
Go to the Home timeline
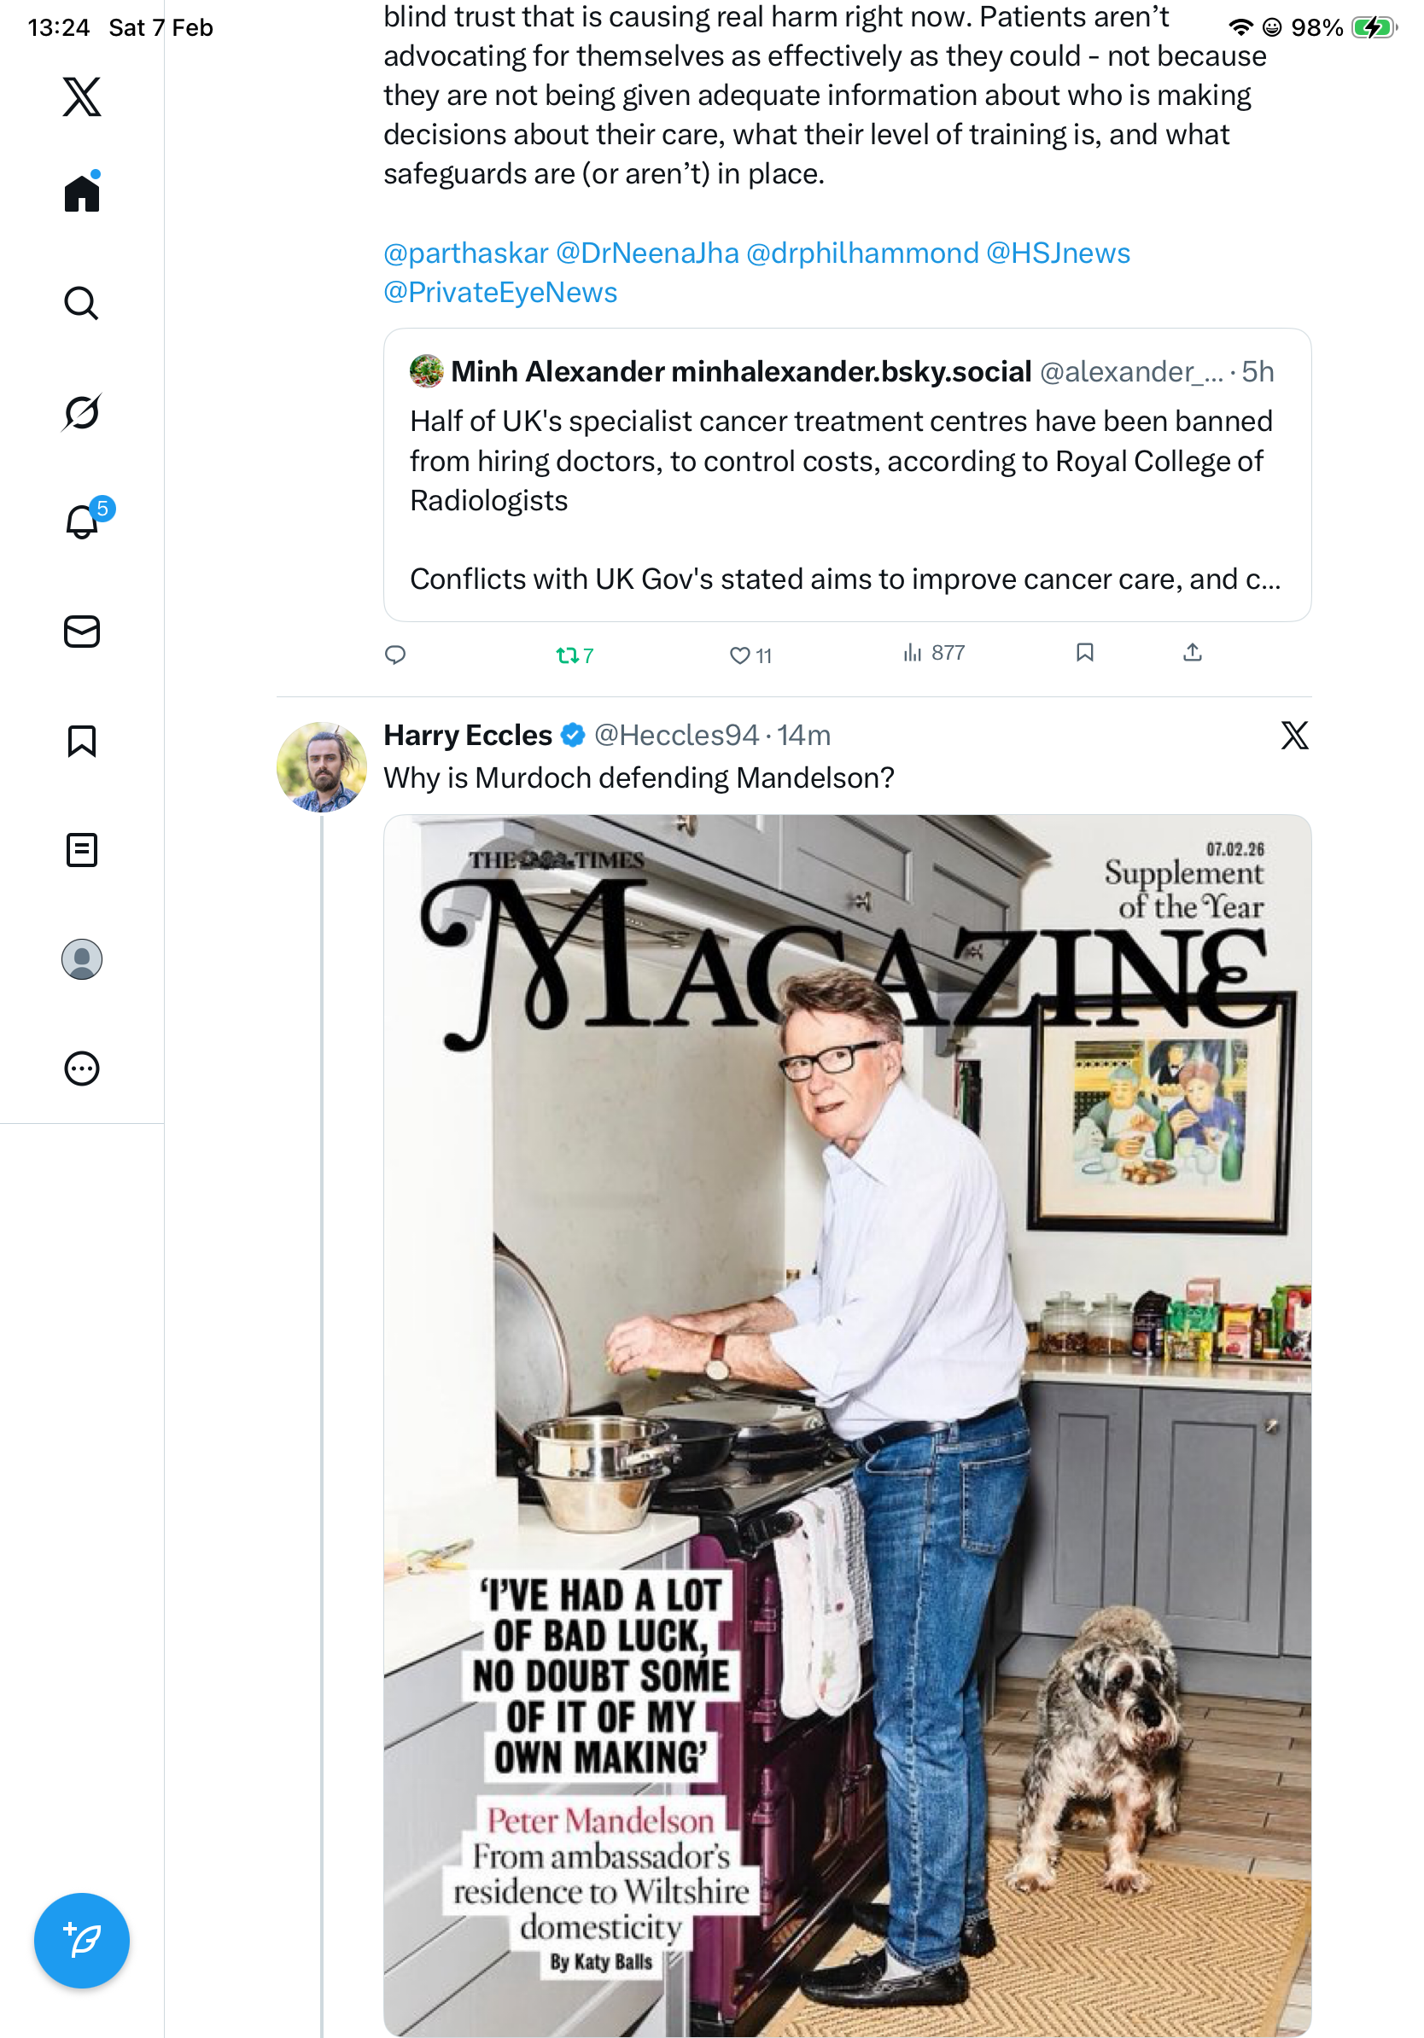tap(82, 193)
